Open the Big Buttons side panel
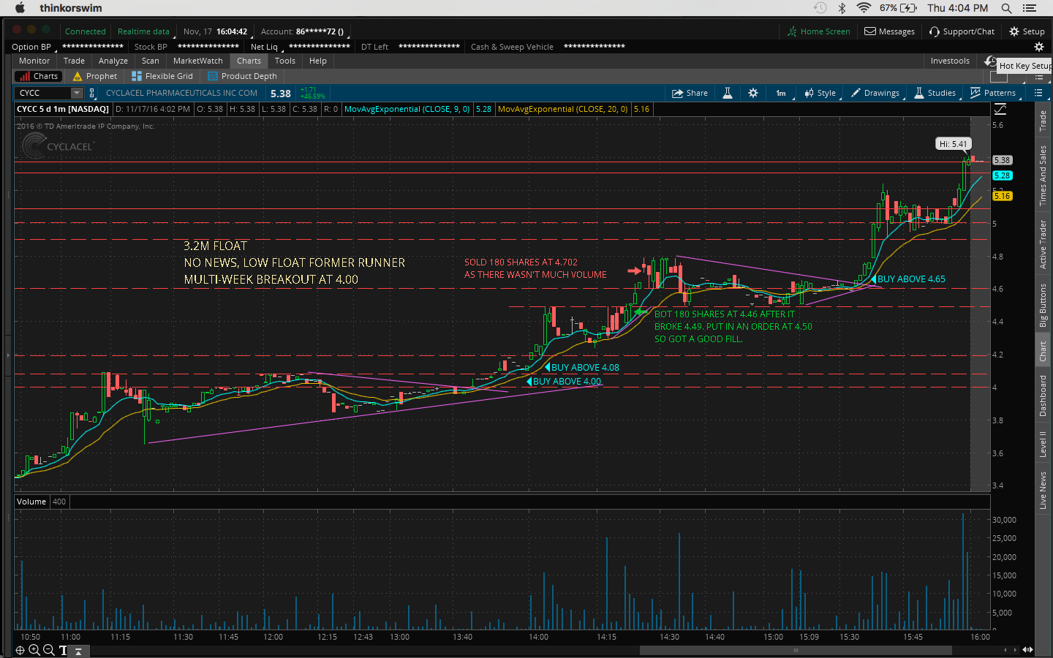This screenshot has width=1053, height=658. [x=1043, y=305]
